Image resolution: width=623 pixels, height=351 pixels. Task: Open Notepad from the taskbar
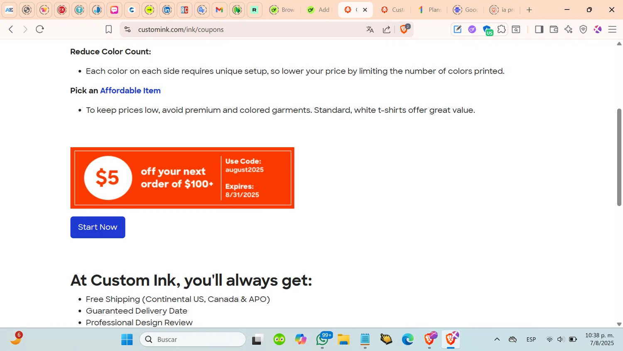(365, 340)
